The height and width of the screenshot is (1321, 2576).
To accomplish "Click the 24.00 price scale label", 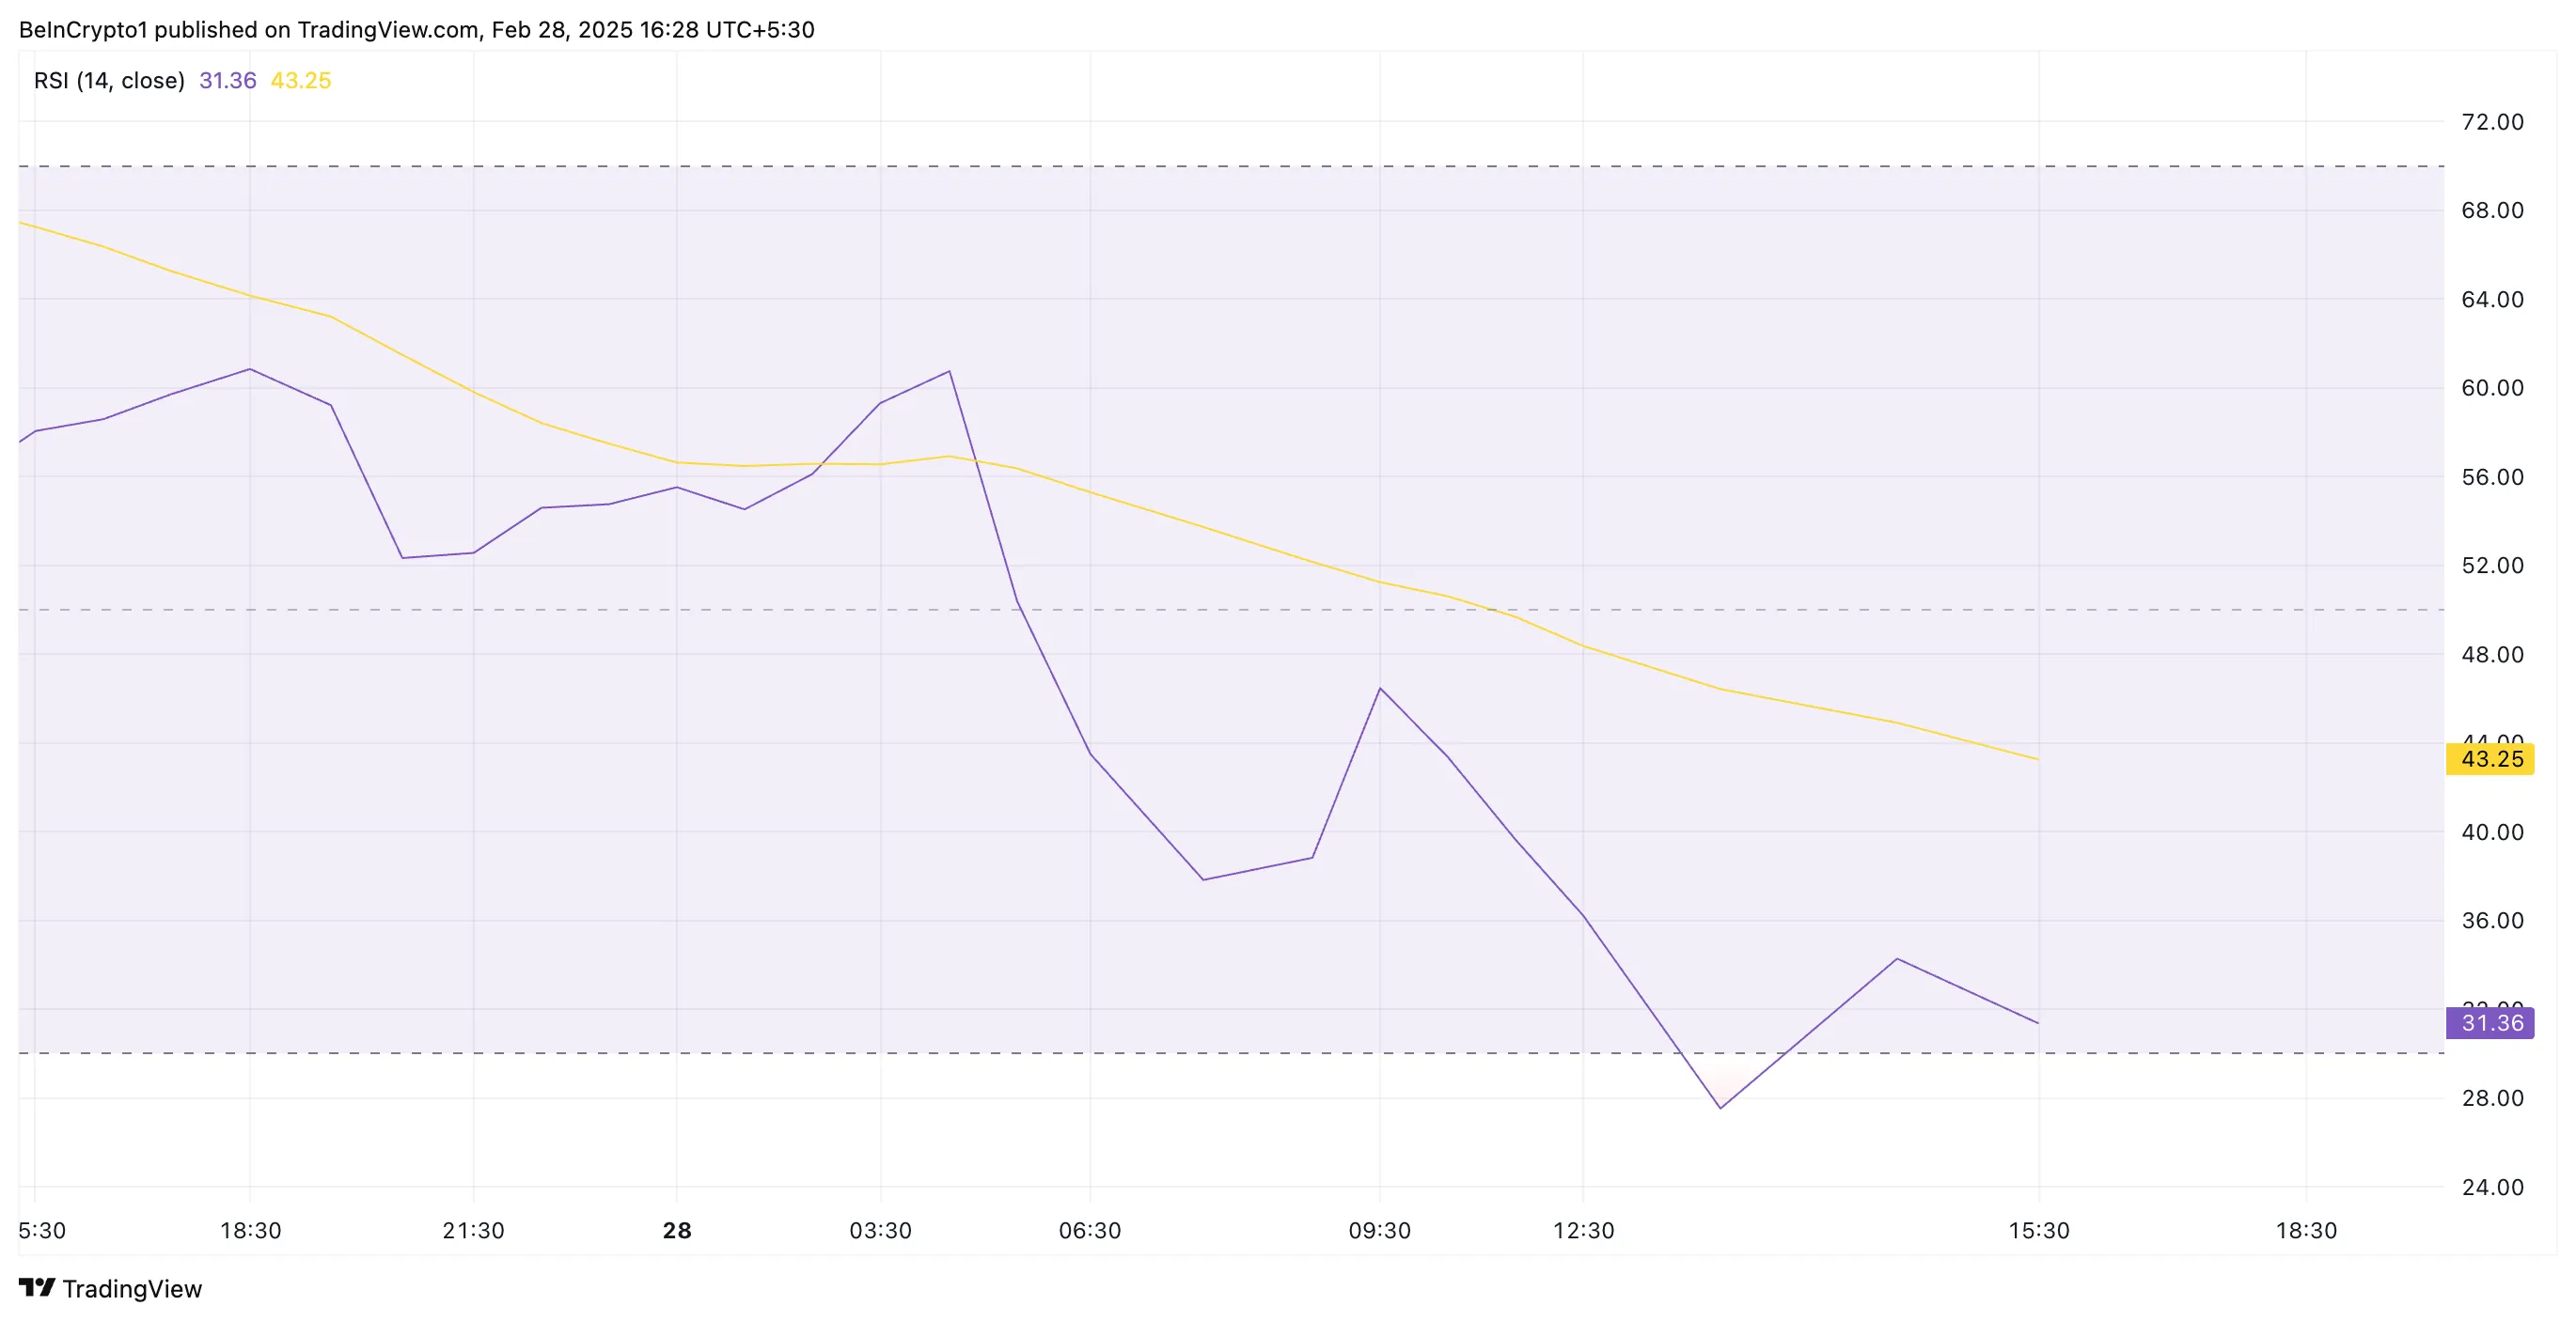I will 2492,1187.
